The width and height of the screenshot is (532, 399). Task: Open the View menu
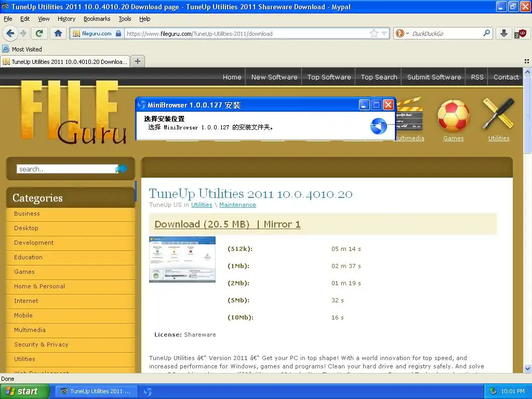pos(44,19)
